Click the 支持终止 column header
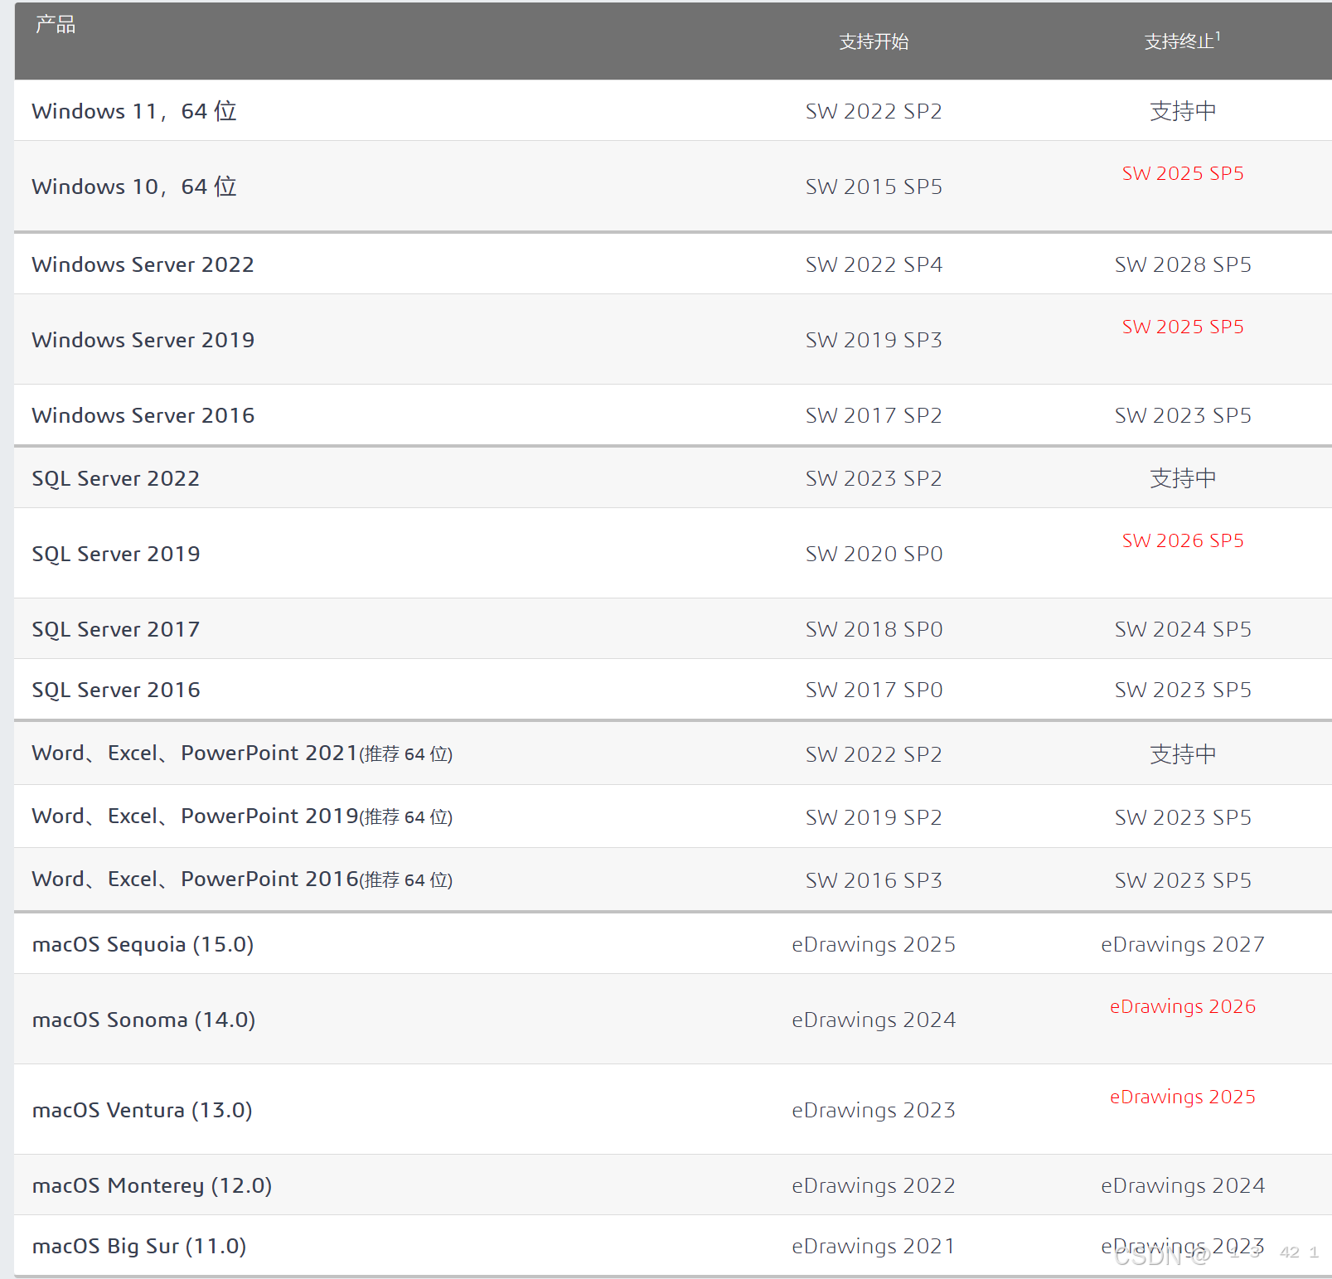The width and height of the screenshot is (1332, 1279). (x=1182, y=41)
